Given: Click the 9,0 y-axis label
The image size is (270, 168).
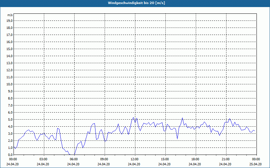Looking at the screenshot, I should click(x=10, y=91).
